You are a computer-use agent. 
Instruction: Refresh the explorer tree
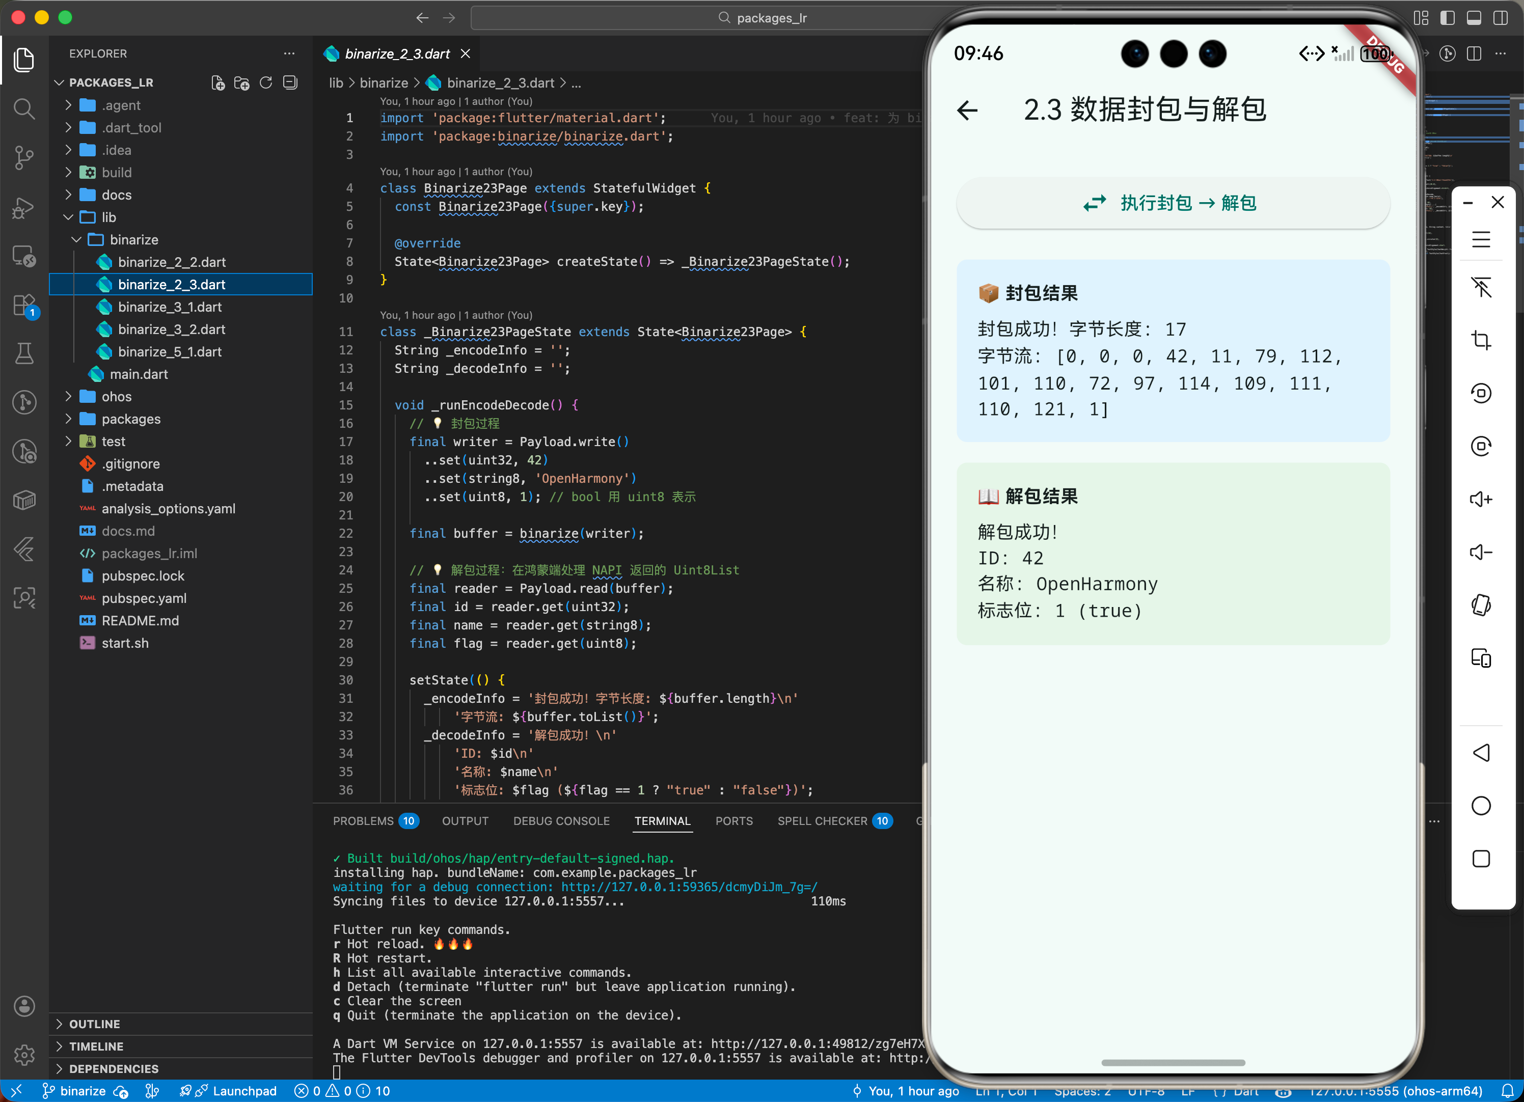[266, 82]
